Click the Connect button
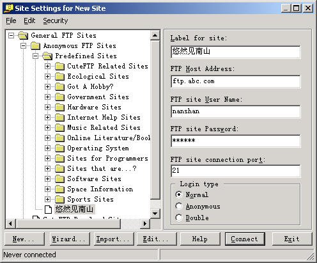This screenshot has height=263, width=317. click(x=245, y=239)
